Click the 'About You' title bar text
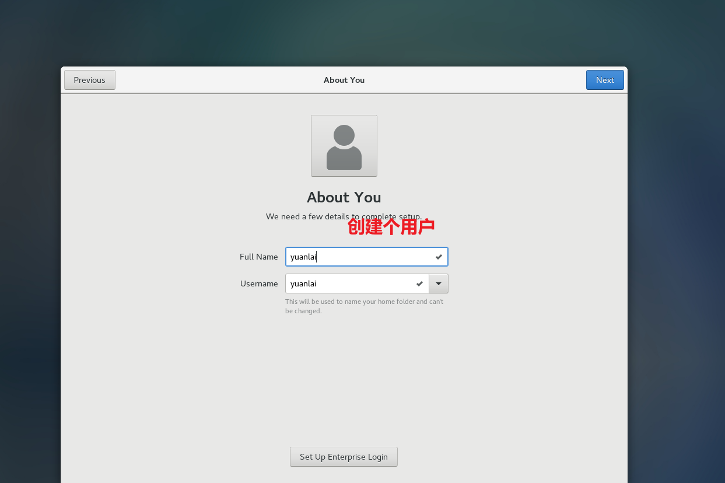Image resolution: width=725 pixels, height=483 pixels. tap(344, 80)
